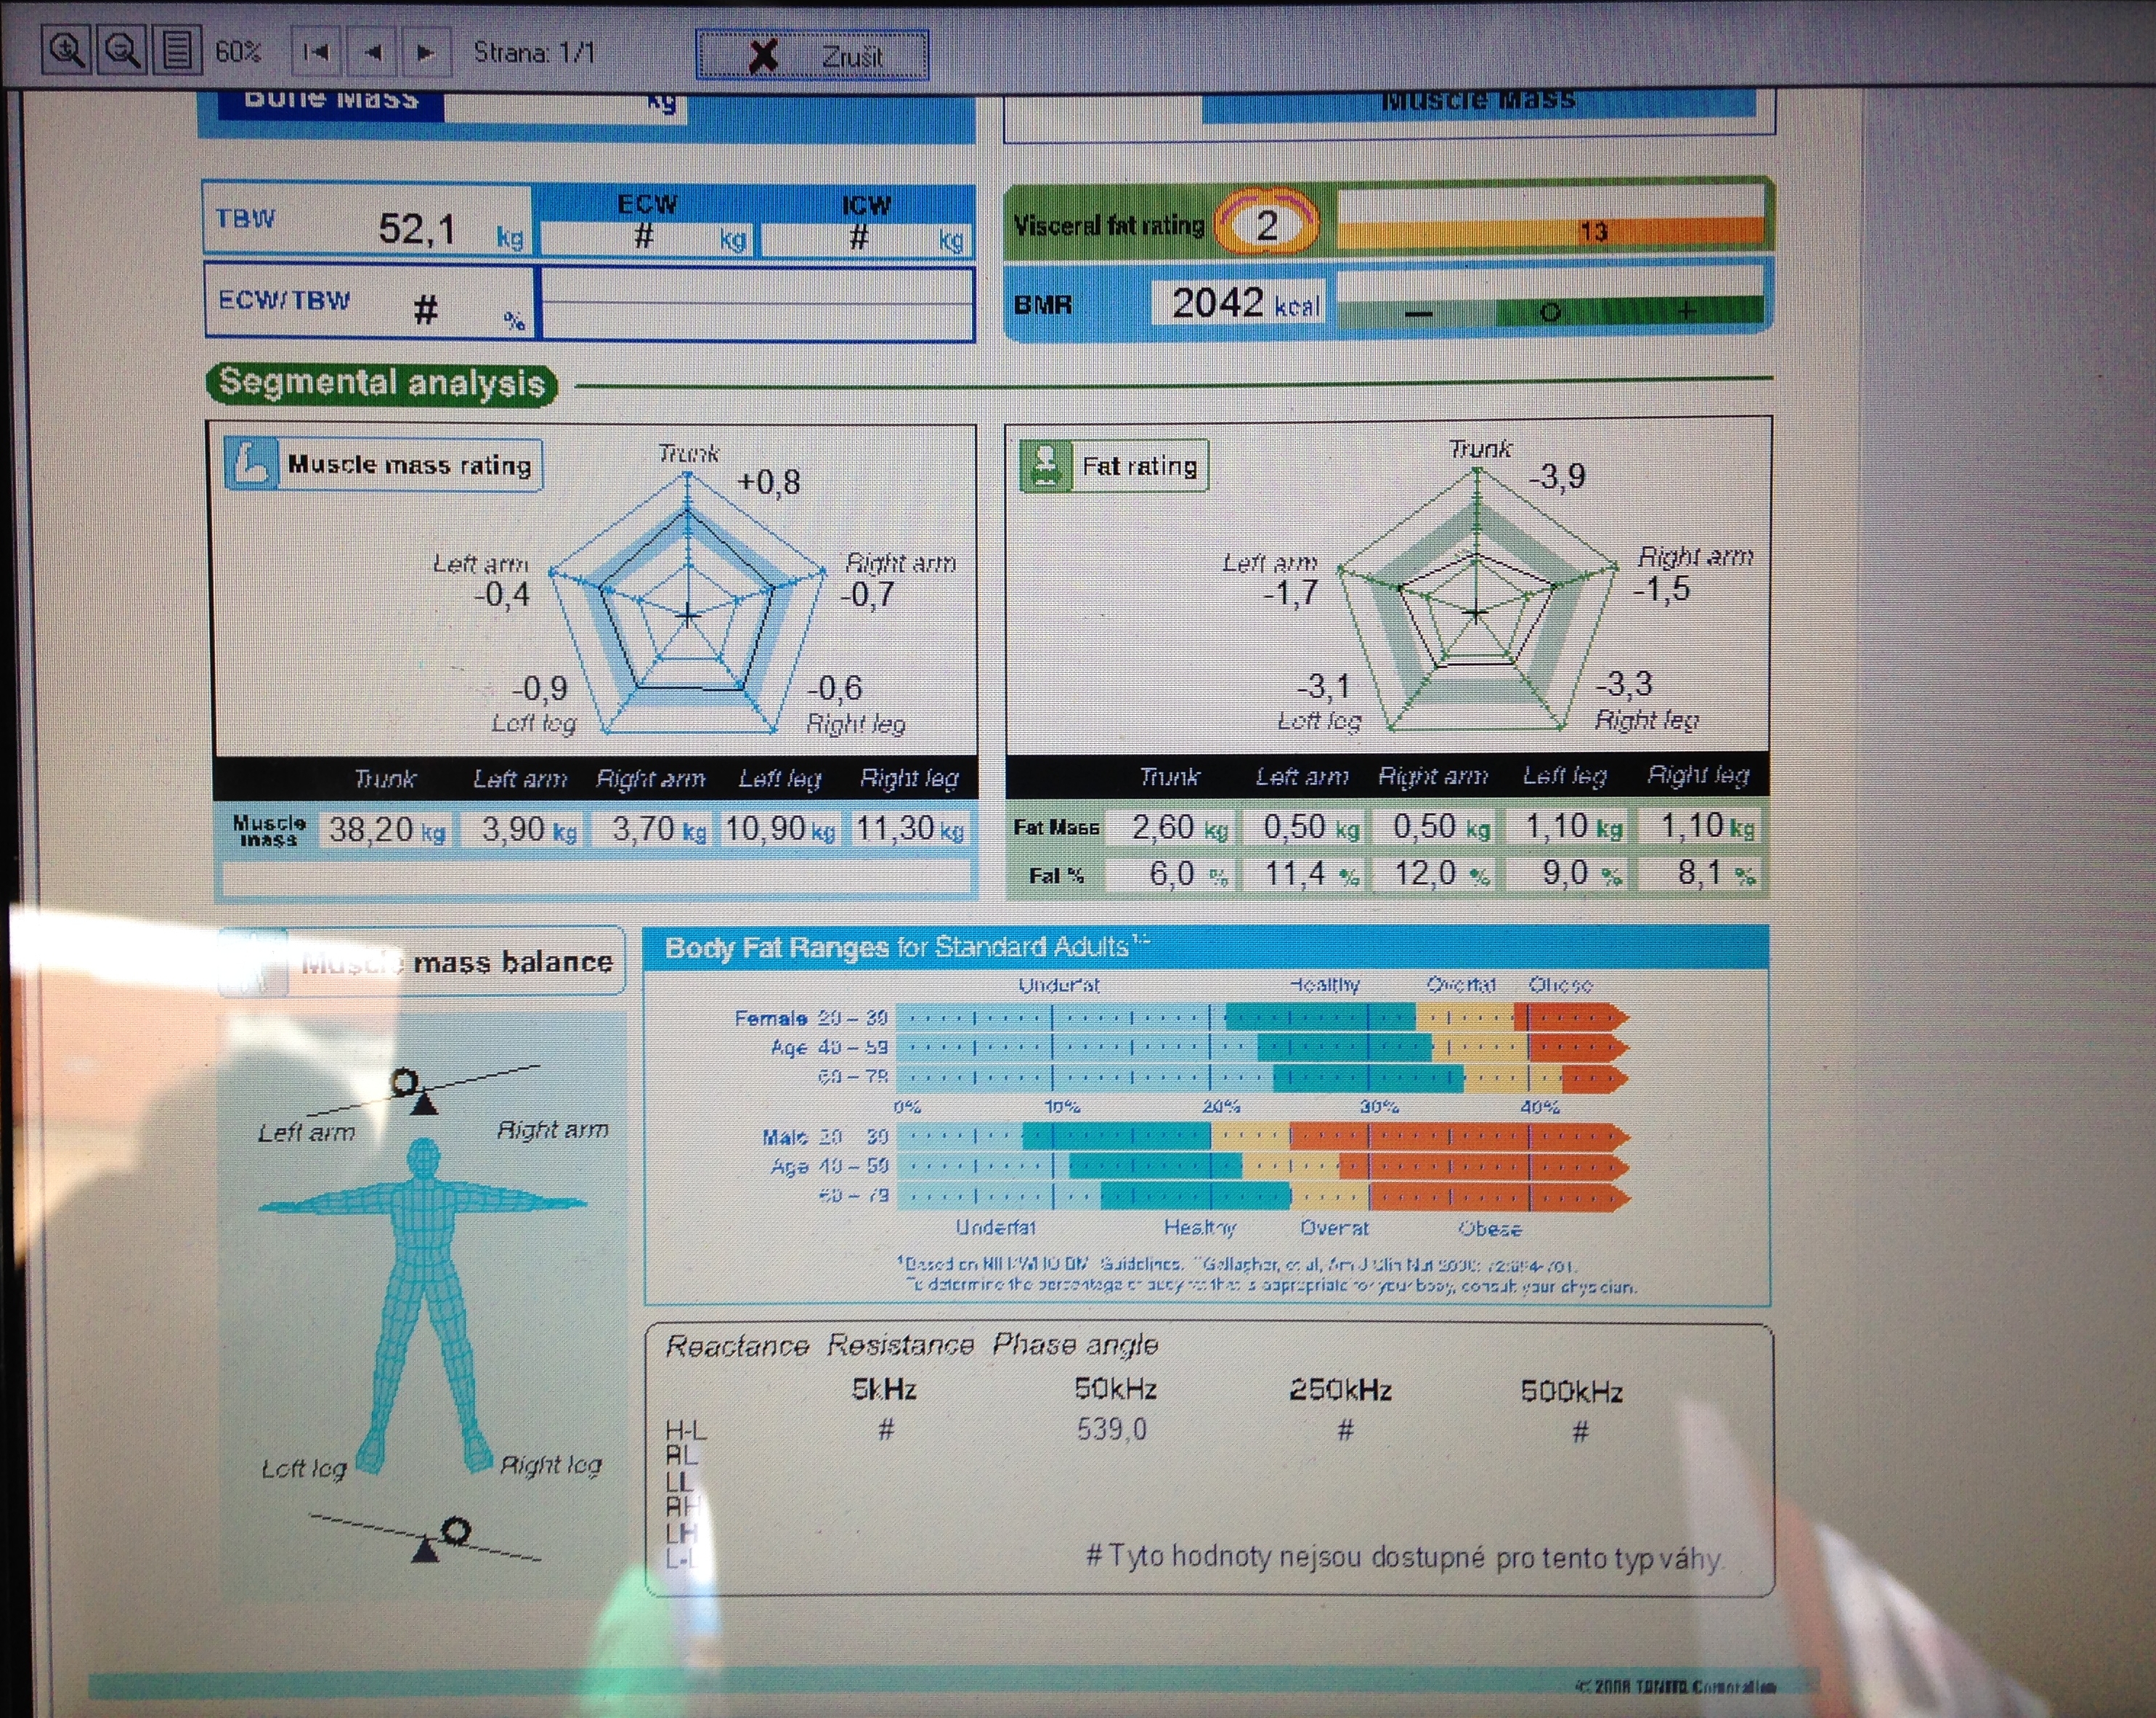The width and height of the screenshot is (2156, 1718).
Task: Select the 50kHz resistance value 539,0
Action: point(1112,1430)
